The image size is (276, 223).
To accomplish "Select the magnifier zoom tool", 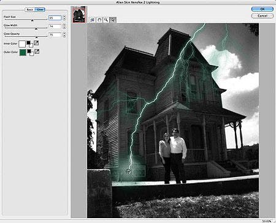I will click(x=106, y=20).
